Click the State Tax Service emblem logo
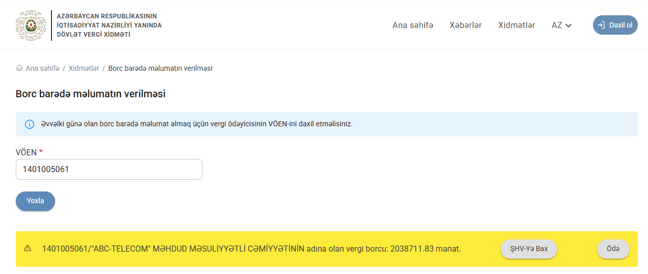 pos(31,25)
